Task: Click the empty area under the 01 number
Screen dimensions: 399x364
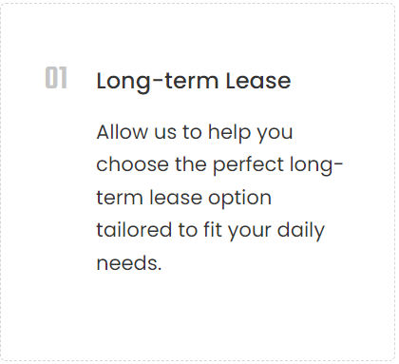Action: click(x=56, y=190)
